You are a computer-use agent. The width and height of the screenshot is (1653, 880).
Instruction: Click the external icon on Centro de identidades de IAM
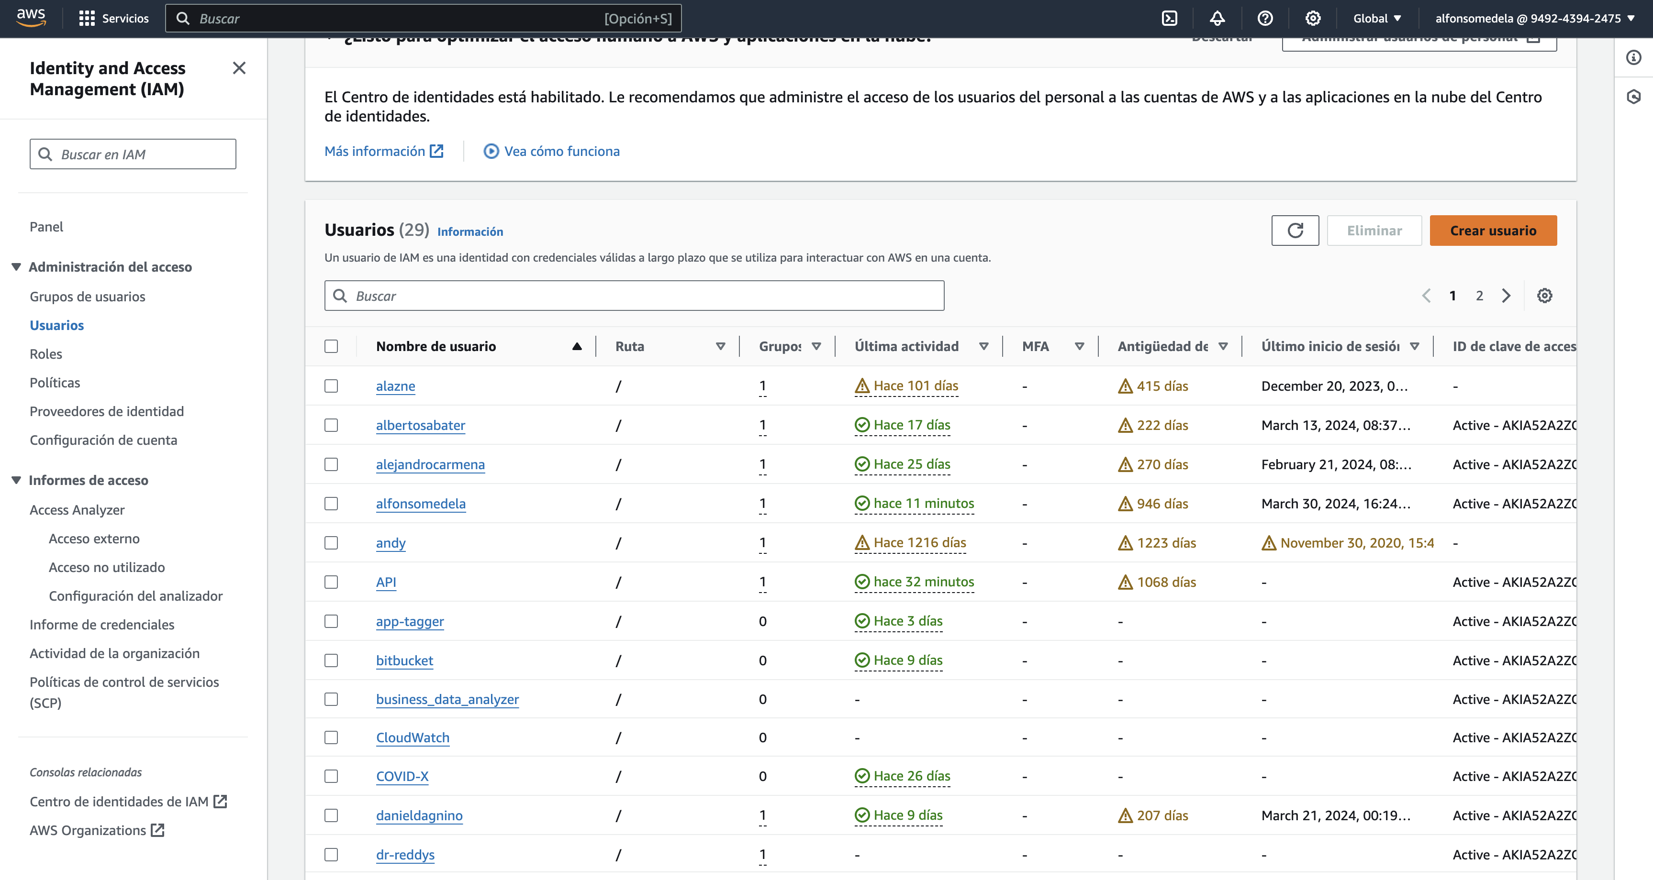click(x=221, y=802)
